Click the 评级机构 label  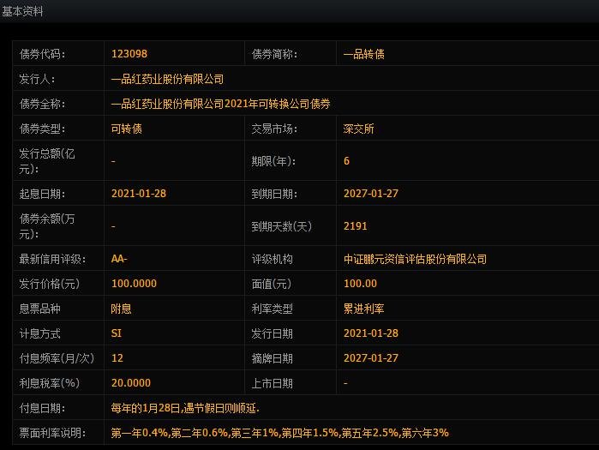point(272,259)
